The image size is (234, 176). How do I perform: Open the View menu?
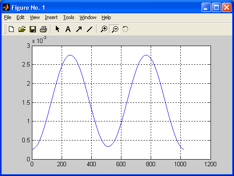tap(35, 17)
